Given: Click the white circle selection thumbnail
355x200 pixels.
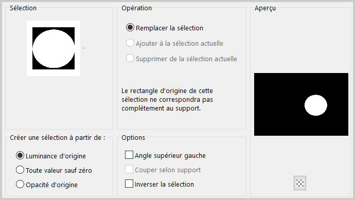Looking at the screenshot, I should click(x=54, y=48).
